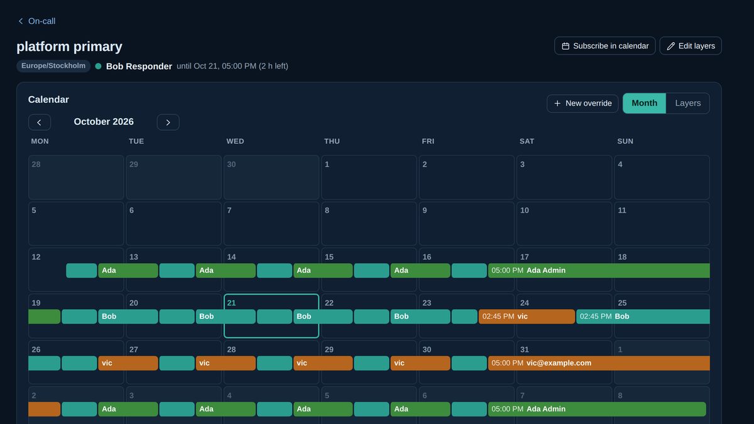This screenshot has width=754, height=424.
Task: Switch to the Layers view tab
Action: pyautogui.click(x=687, y=104)
